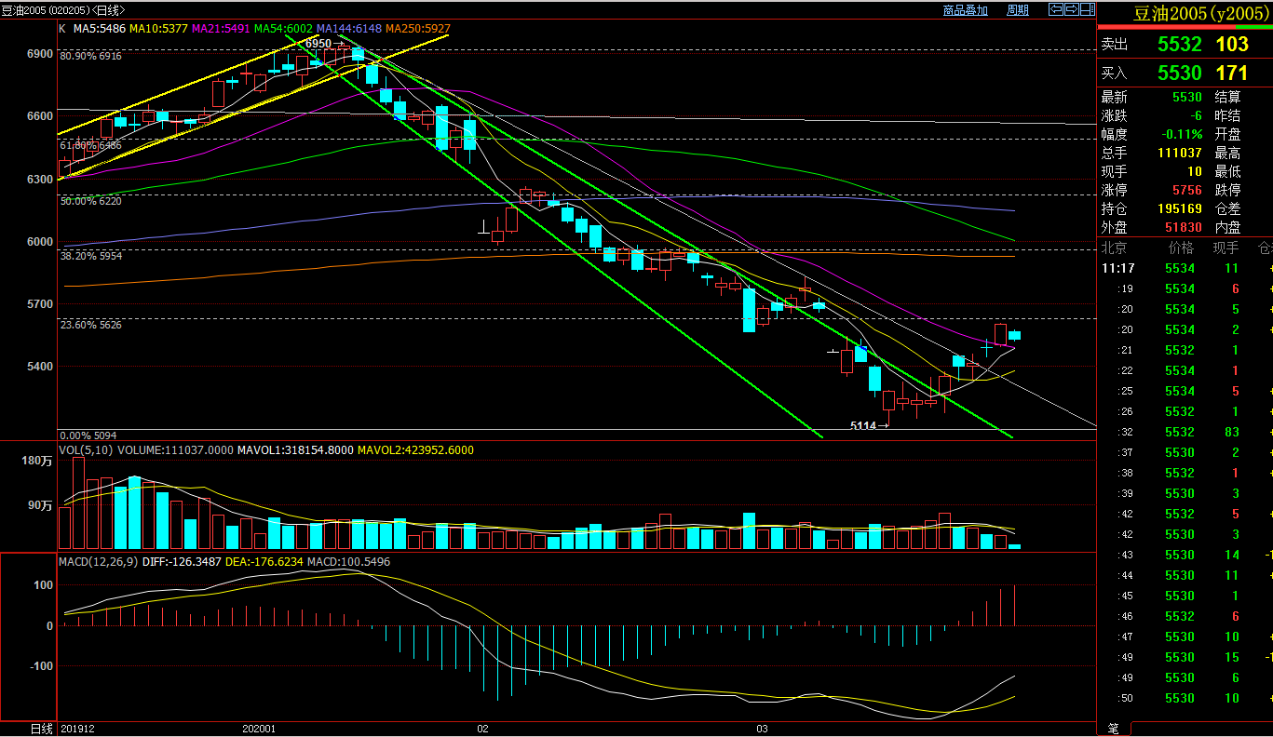Open the 周期 period link
The height and width of the screenshot is (737, 1273).
point(1018,10)
